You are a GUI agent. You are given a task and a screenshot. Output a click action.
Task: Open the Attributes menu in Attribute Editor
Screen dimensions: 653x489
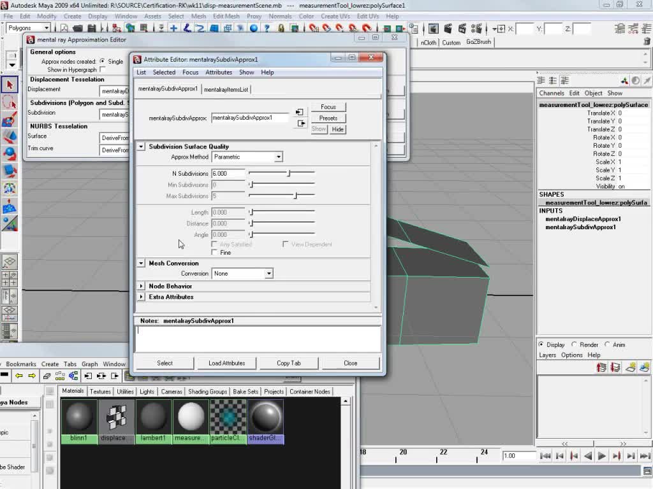pyautogui.click(x=219, y=73)
